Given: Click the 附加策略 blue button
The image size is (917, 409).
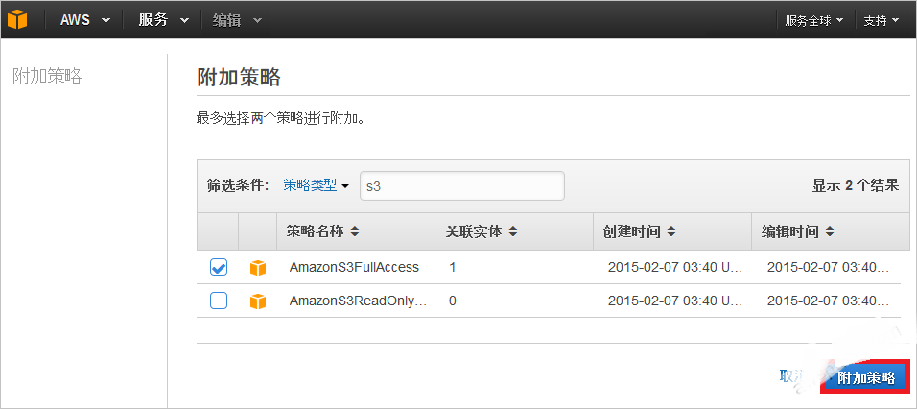Looking at the screenshot, I should pos(865,377).
